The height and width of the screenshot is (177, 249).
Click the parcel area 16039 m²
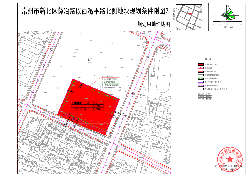click(80, 109)
